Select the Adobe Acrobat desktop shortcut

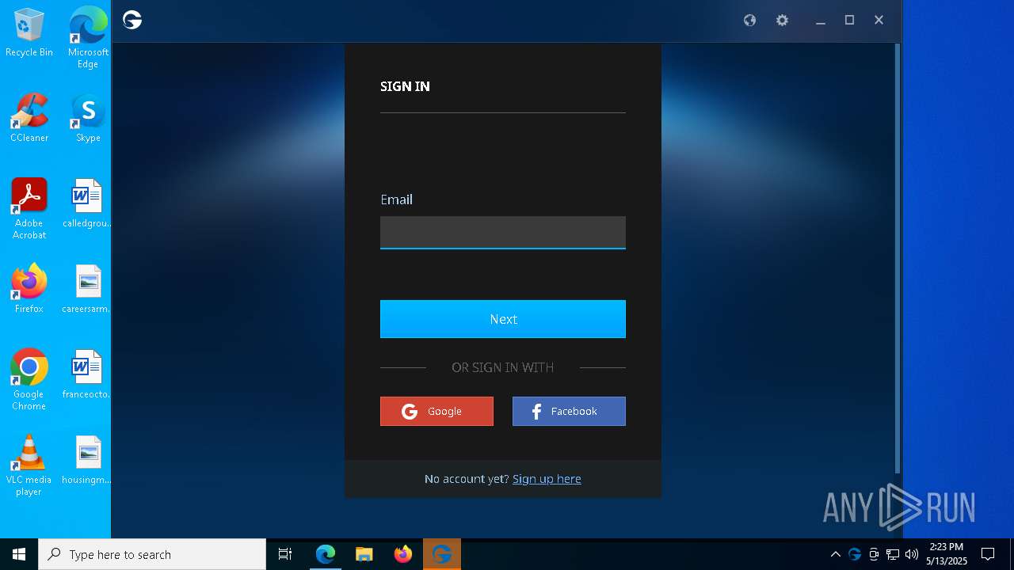point(29,209)
